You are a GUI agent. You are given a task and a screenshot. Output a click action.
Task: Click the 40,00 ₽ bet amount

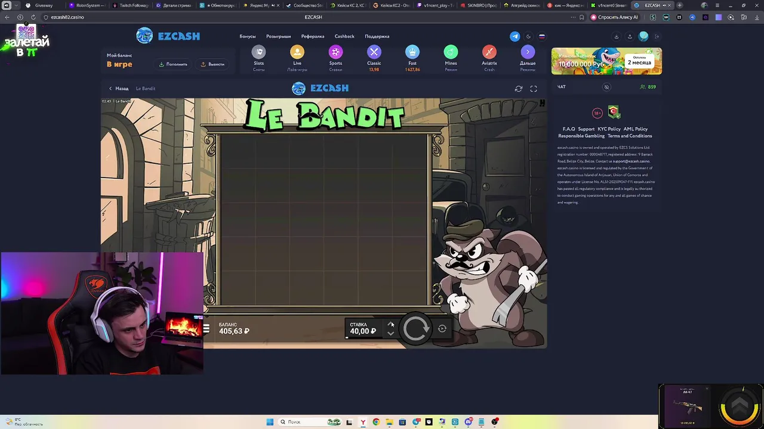(x=363, y=331)
